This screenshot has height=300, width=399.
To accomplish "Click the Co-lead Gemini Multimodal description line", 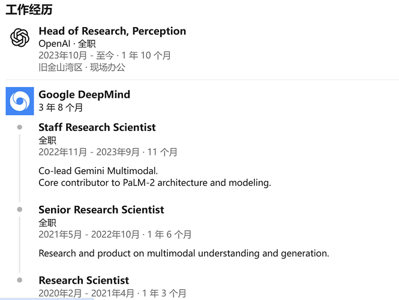I will pos(98,171).
